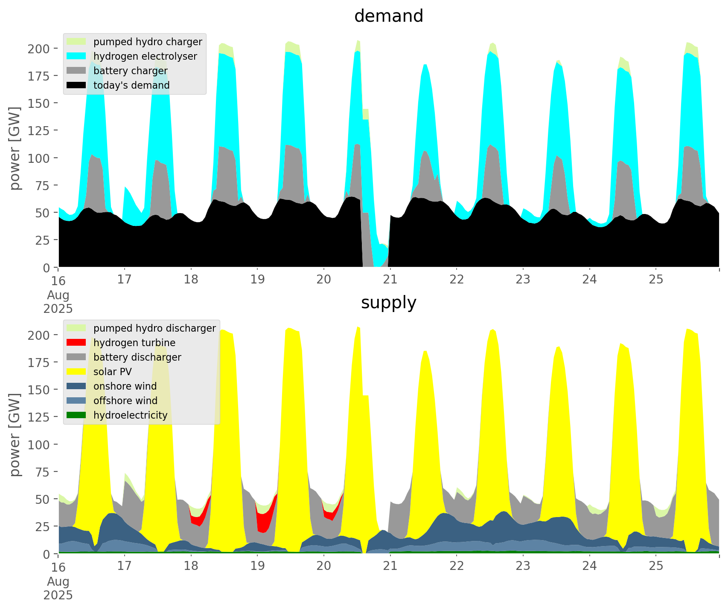Select the 25 date tick on supply chart
The height and width of the screenshot is (610, 728).
pyautogui.click(x=656, y=566)
